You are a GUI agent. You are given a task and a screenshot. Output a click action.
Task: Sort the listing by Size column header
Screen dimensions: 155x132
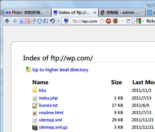pos(116,82)
